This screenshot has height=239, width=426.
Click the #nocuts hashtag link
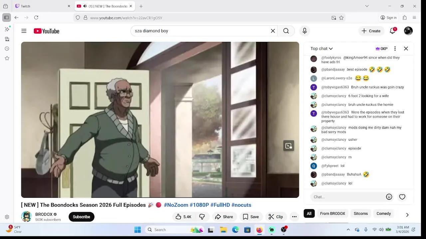241,205
